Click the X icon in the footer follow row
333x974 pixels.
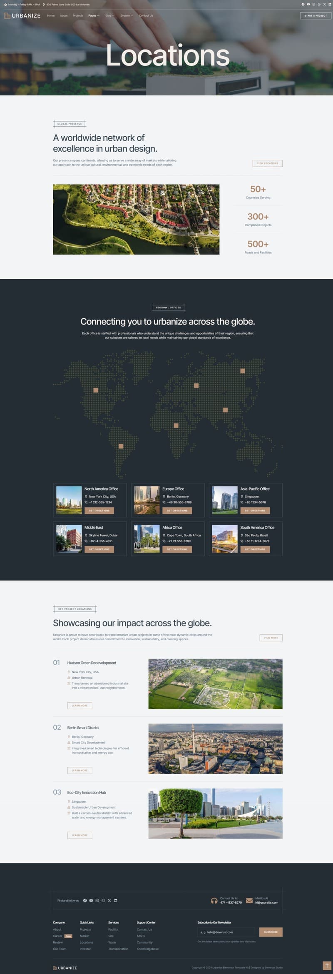pos(109,900)
